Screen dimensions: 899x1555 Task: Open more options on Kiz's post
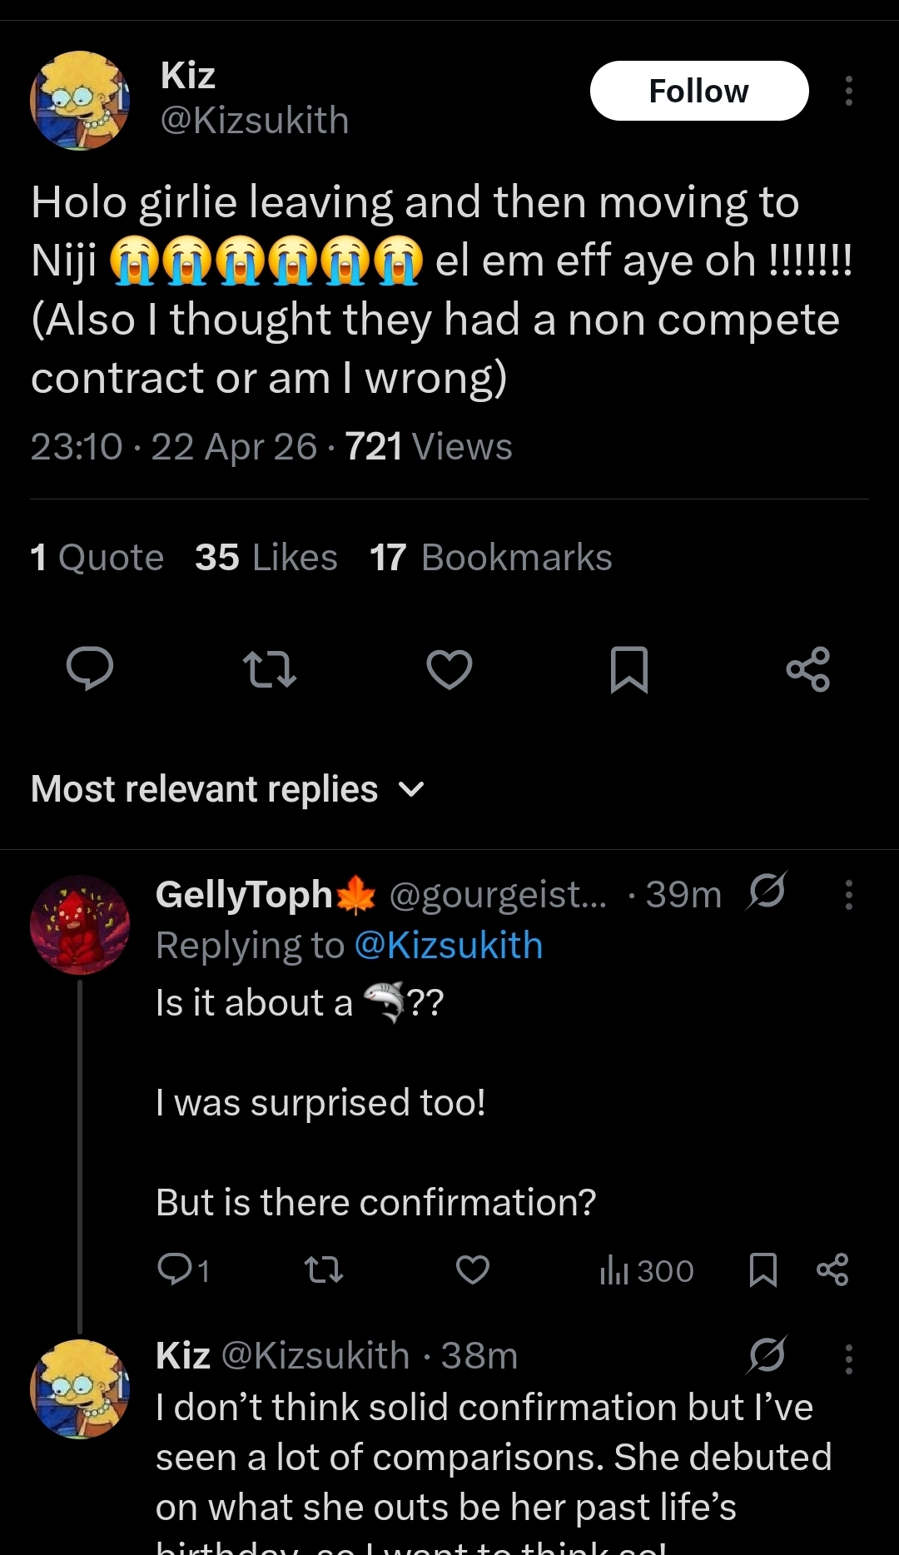[x=848, y=91]
